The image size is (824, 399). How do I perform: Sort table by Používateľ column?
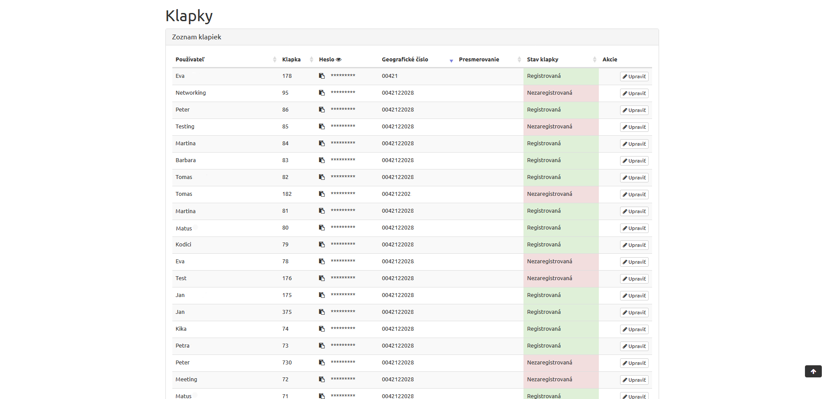pos(226,60)
